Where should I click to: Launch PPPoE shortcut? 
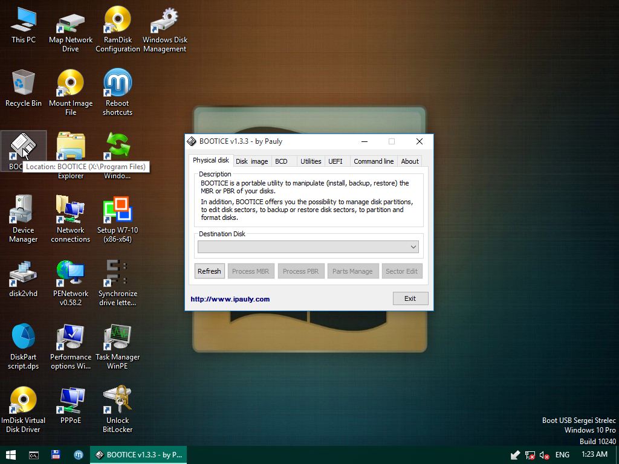pyautogui.click(x=71, y=405)
